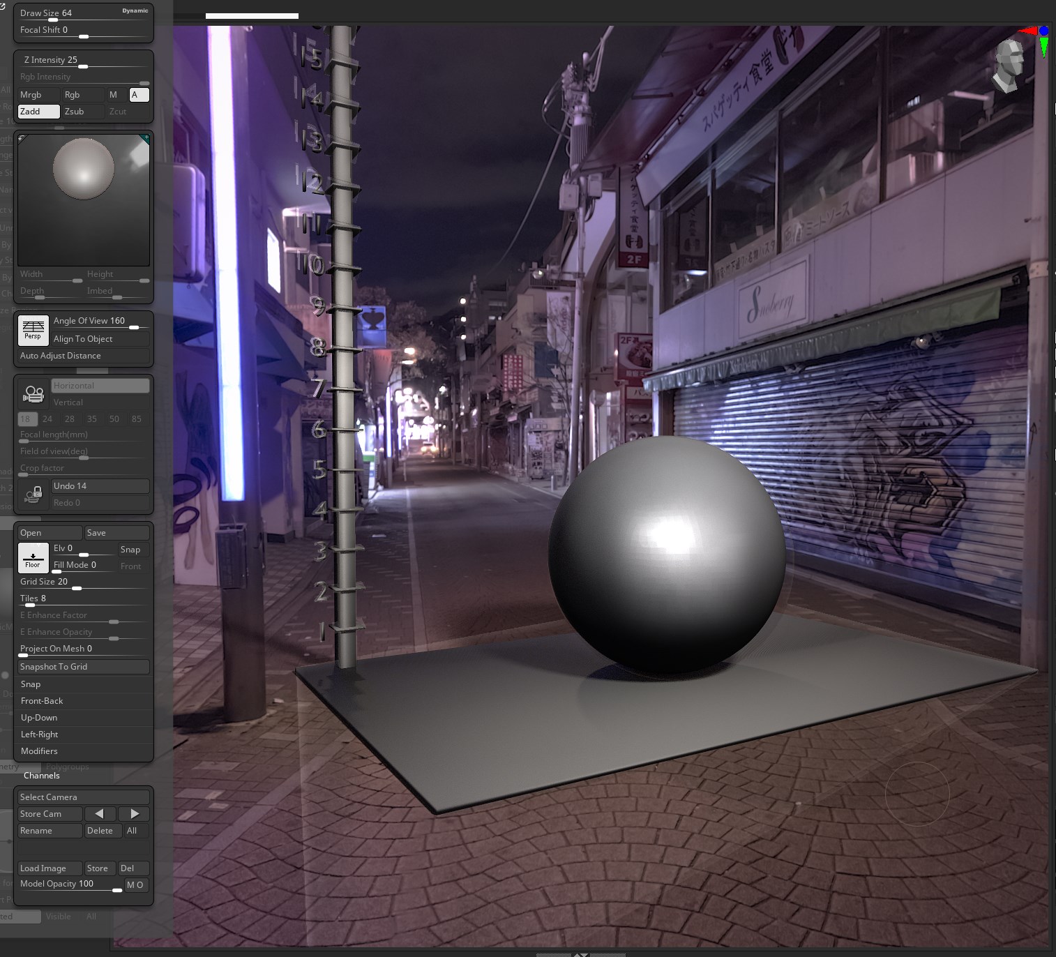Toggle the Zadd mode button
Viewport: 1056px width, 957px height.
pos(38,112)
